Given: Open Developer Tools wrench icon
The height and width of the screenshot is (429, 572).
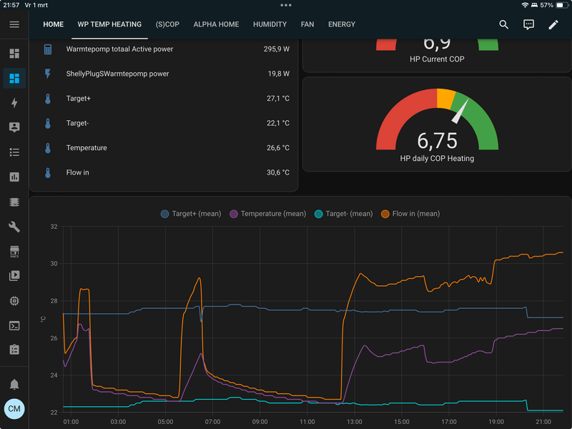Looking at the screenshot, I should click(x=14, y=227).
